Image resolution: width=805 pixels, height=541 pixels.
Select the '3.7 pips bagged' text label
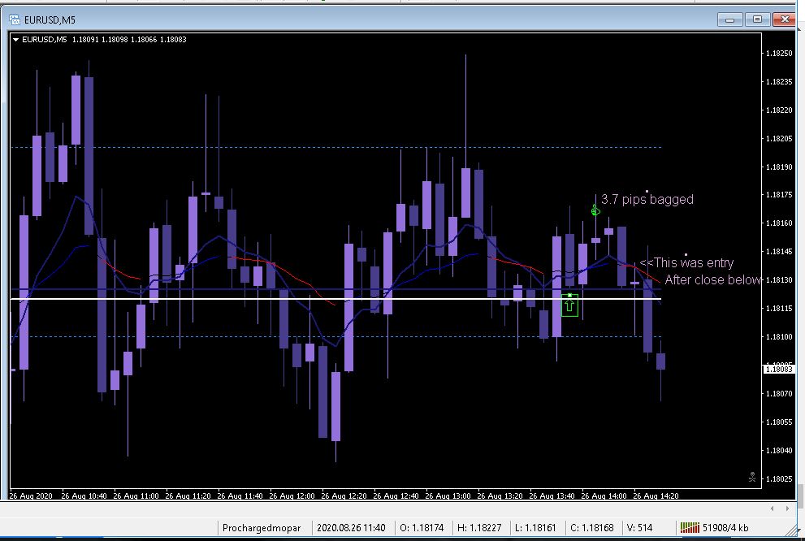647,199
